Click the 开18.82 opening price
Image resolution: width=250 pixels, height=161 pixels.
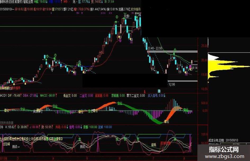point(19,9)
